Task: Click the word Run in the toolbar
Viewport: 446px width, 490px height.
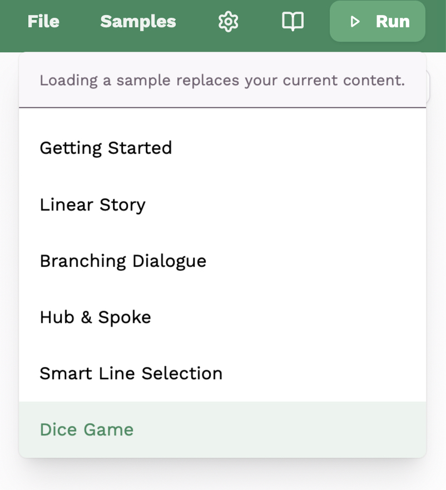Action: [x=393, y=22]
